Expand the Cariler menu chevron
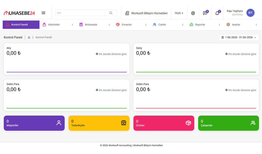 point(183,25)
